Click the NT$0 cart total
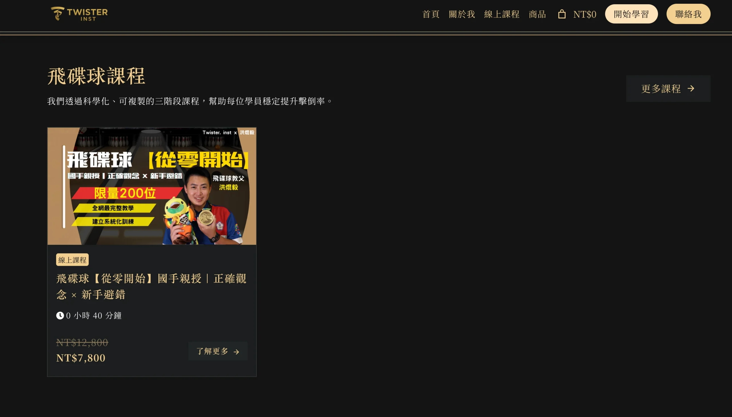732x417 pixels. (584, 14)
